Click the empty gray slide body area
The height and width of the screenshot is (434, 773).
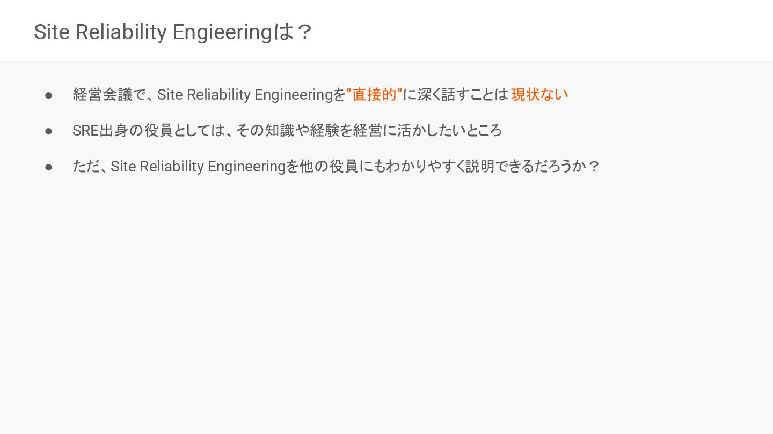point(386,305)
